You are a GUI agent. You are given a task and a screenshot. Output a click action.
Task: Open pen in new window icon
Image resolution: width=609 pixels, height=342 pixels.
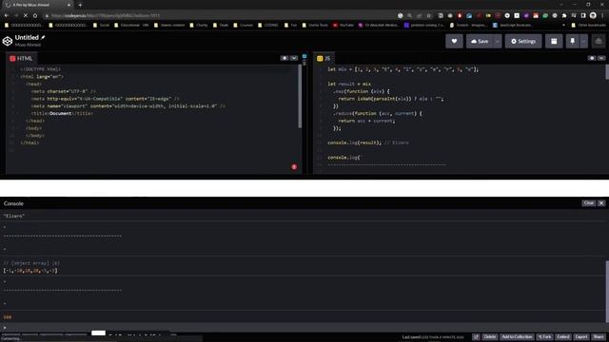point(476,337)
